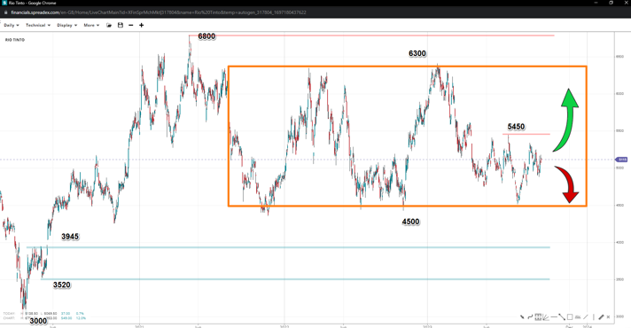Click the open folder load-chart icon
Viewport: 631px width, 328px height.
[109, 25]
